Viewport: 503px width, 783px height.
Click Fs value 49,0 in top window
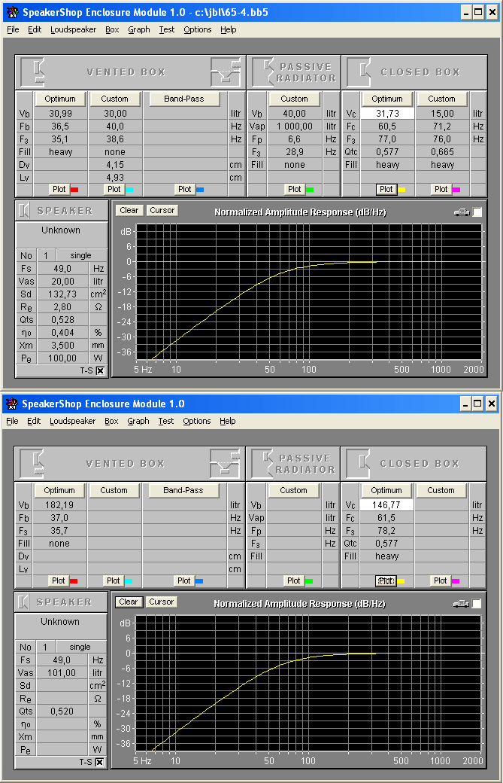coord(62,269)
